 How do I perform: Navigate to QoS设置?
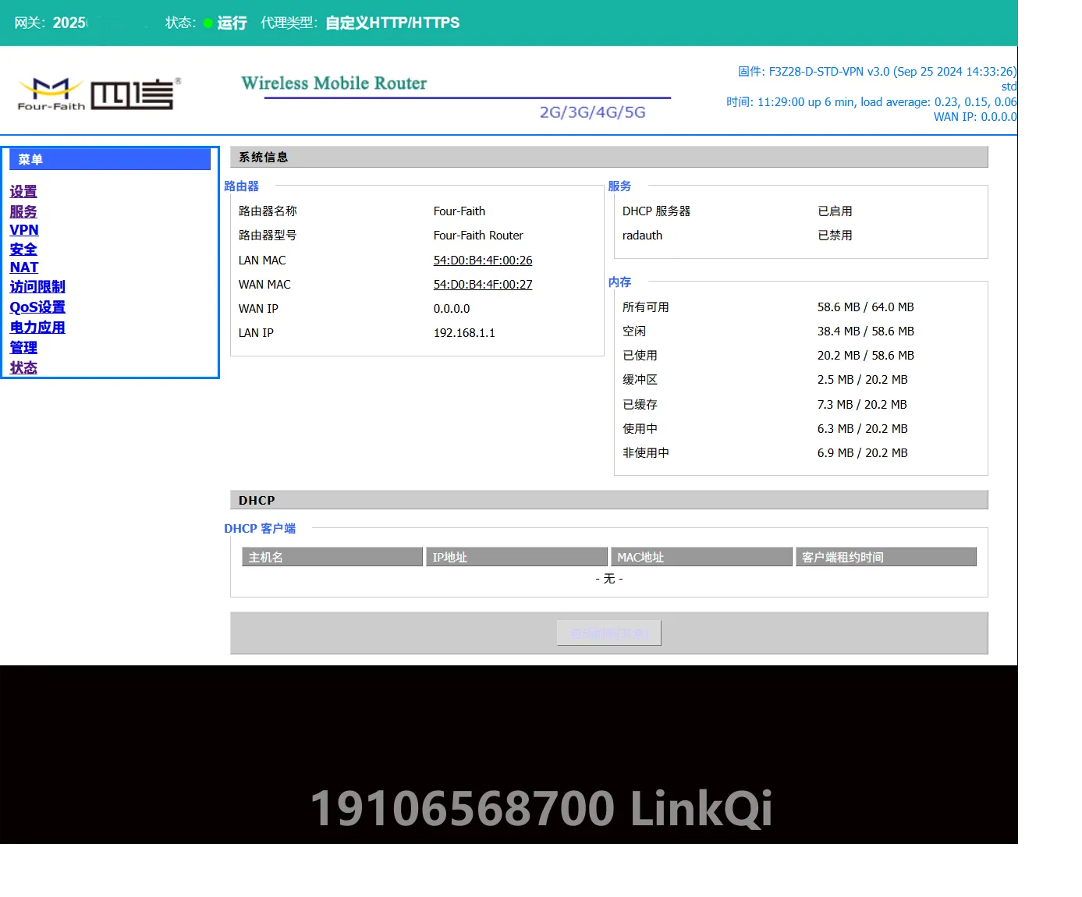click(x=37, y=307)
